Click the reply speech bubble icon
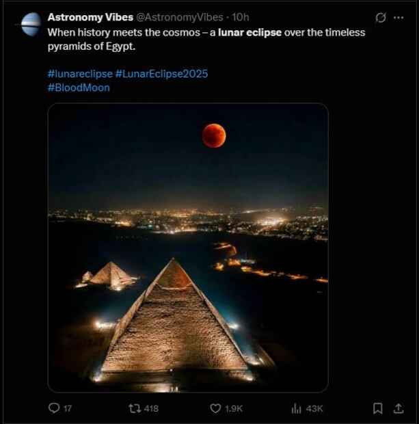 pos(55,408)
